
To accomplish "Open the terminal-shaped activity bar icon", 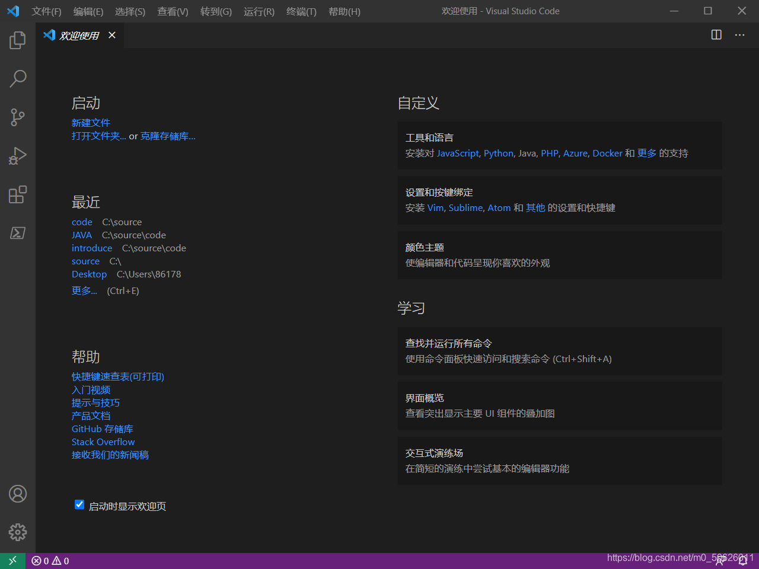I will [18, 233].
